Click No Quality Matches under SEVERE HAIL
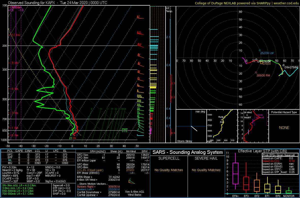 pyautogui.click(x=206, y=170)
